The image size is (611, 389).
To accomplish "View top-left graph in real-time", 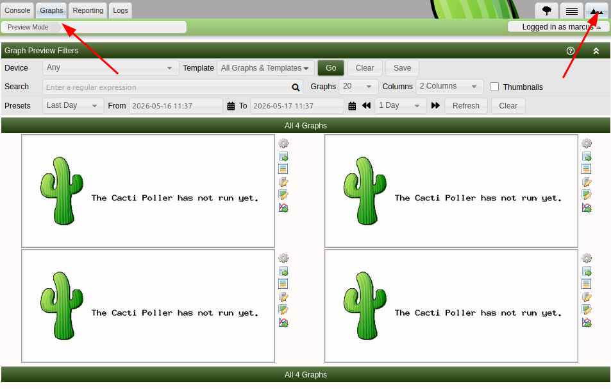I will pyautogui.click(x=283, y=207).
